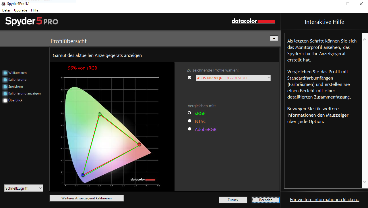
Task: Click the green primary point on gamut chart
Action: pyautogui.click(x=100, y=114)
